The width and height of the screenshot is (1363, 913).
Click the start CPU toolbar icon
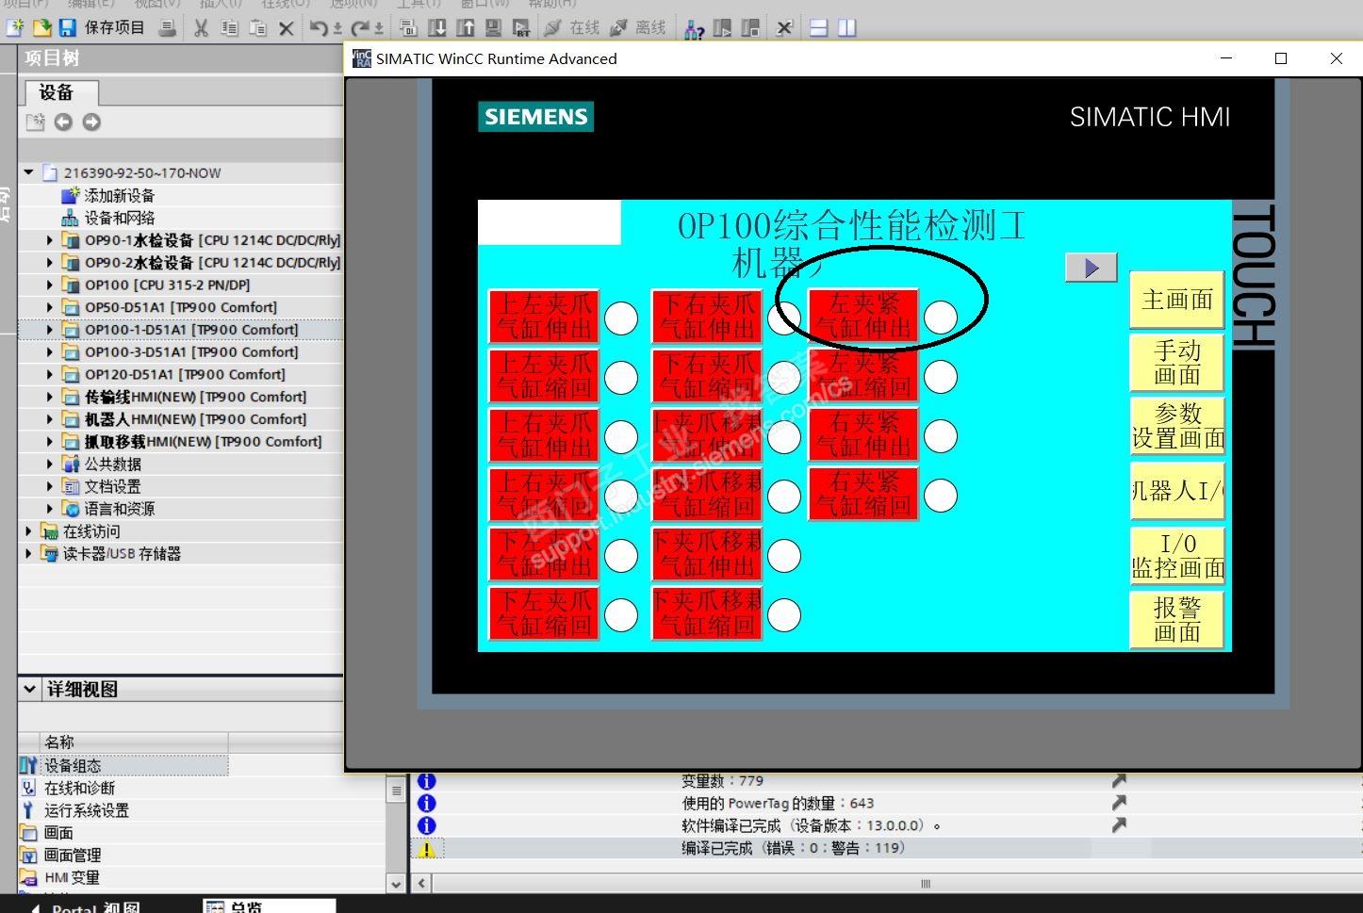[722, 28]
